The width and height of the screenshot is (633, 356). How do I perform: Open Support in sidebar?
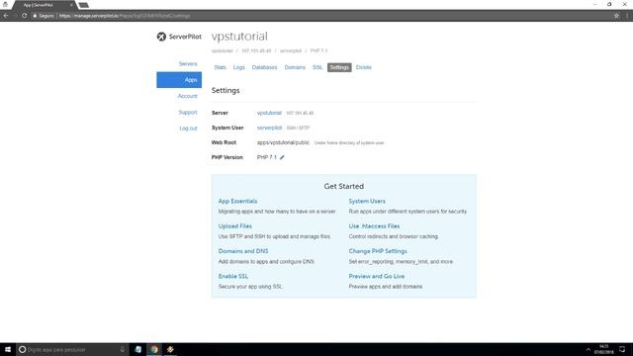[x=188, y=112]
